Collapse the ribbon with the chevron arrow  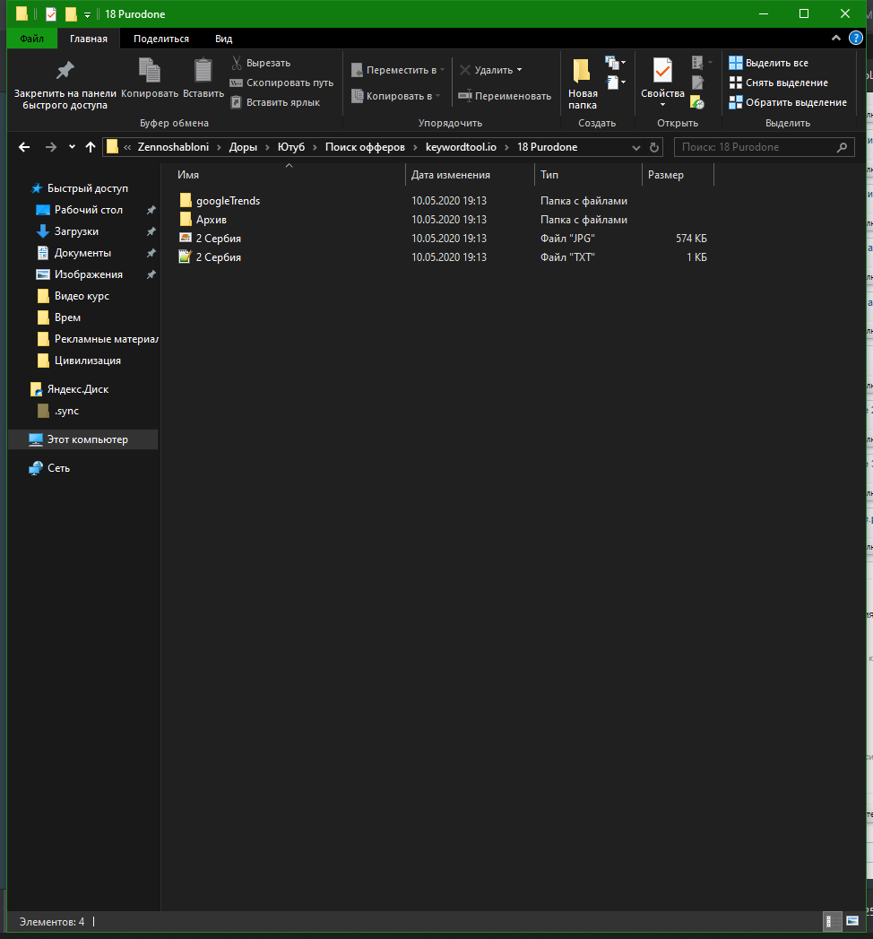pos(834,38)
